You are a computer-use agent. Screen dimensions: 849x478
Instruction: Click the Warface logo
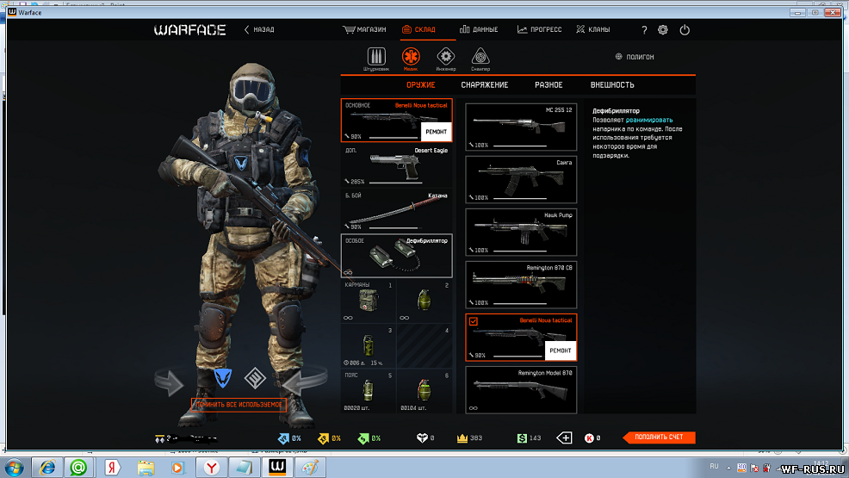click(x=190, y=30)
